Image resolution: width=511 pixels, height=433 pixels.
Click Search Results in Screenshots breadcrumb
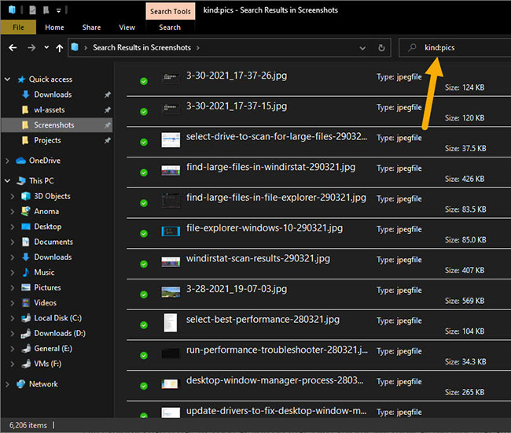(142, 48)
